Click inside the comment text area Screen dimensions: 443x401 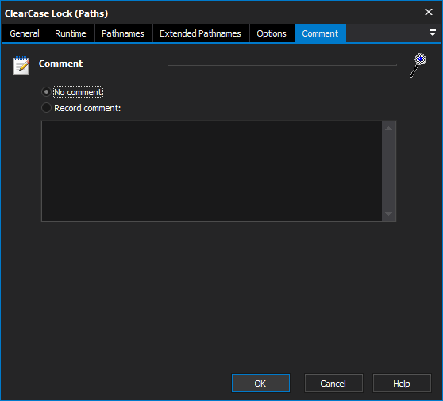(x=212, y=171)
